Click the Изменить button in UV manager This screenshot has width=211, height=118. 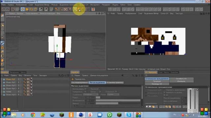click(181, 81)
